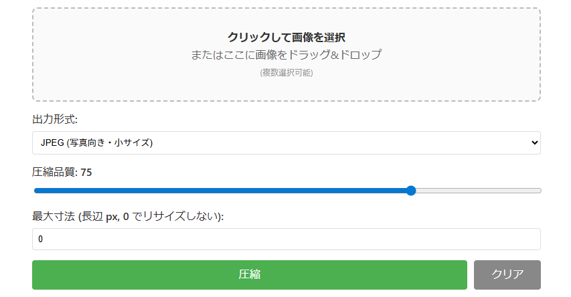Click the "圧縮品質:" label text
The height and width of the screenshot is (297, 571).
55,173
